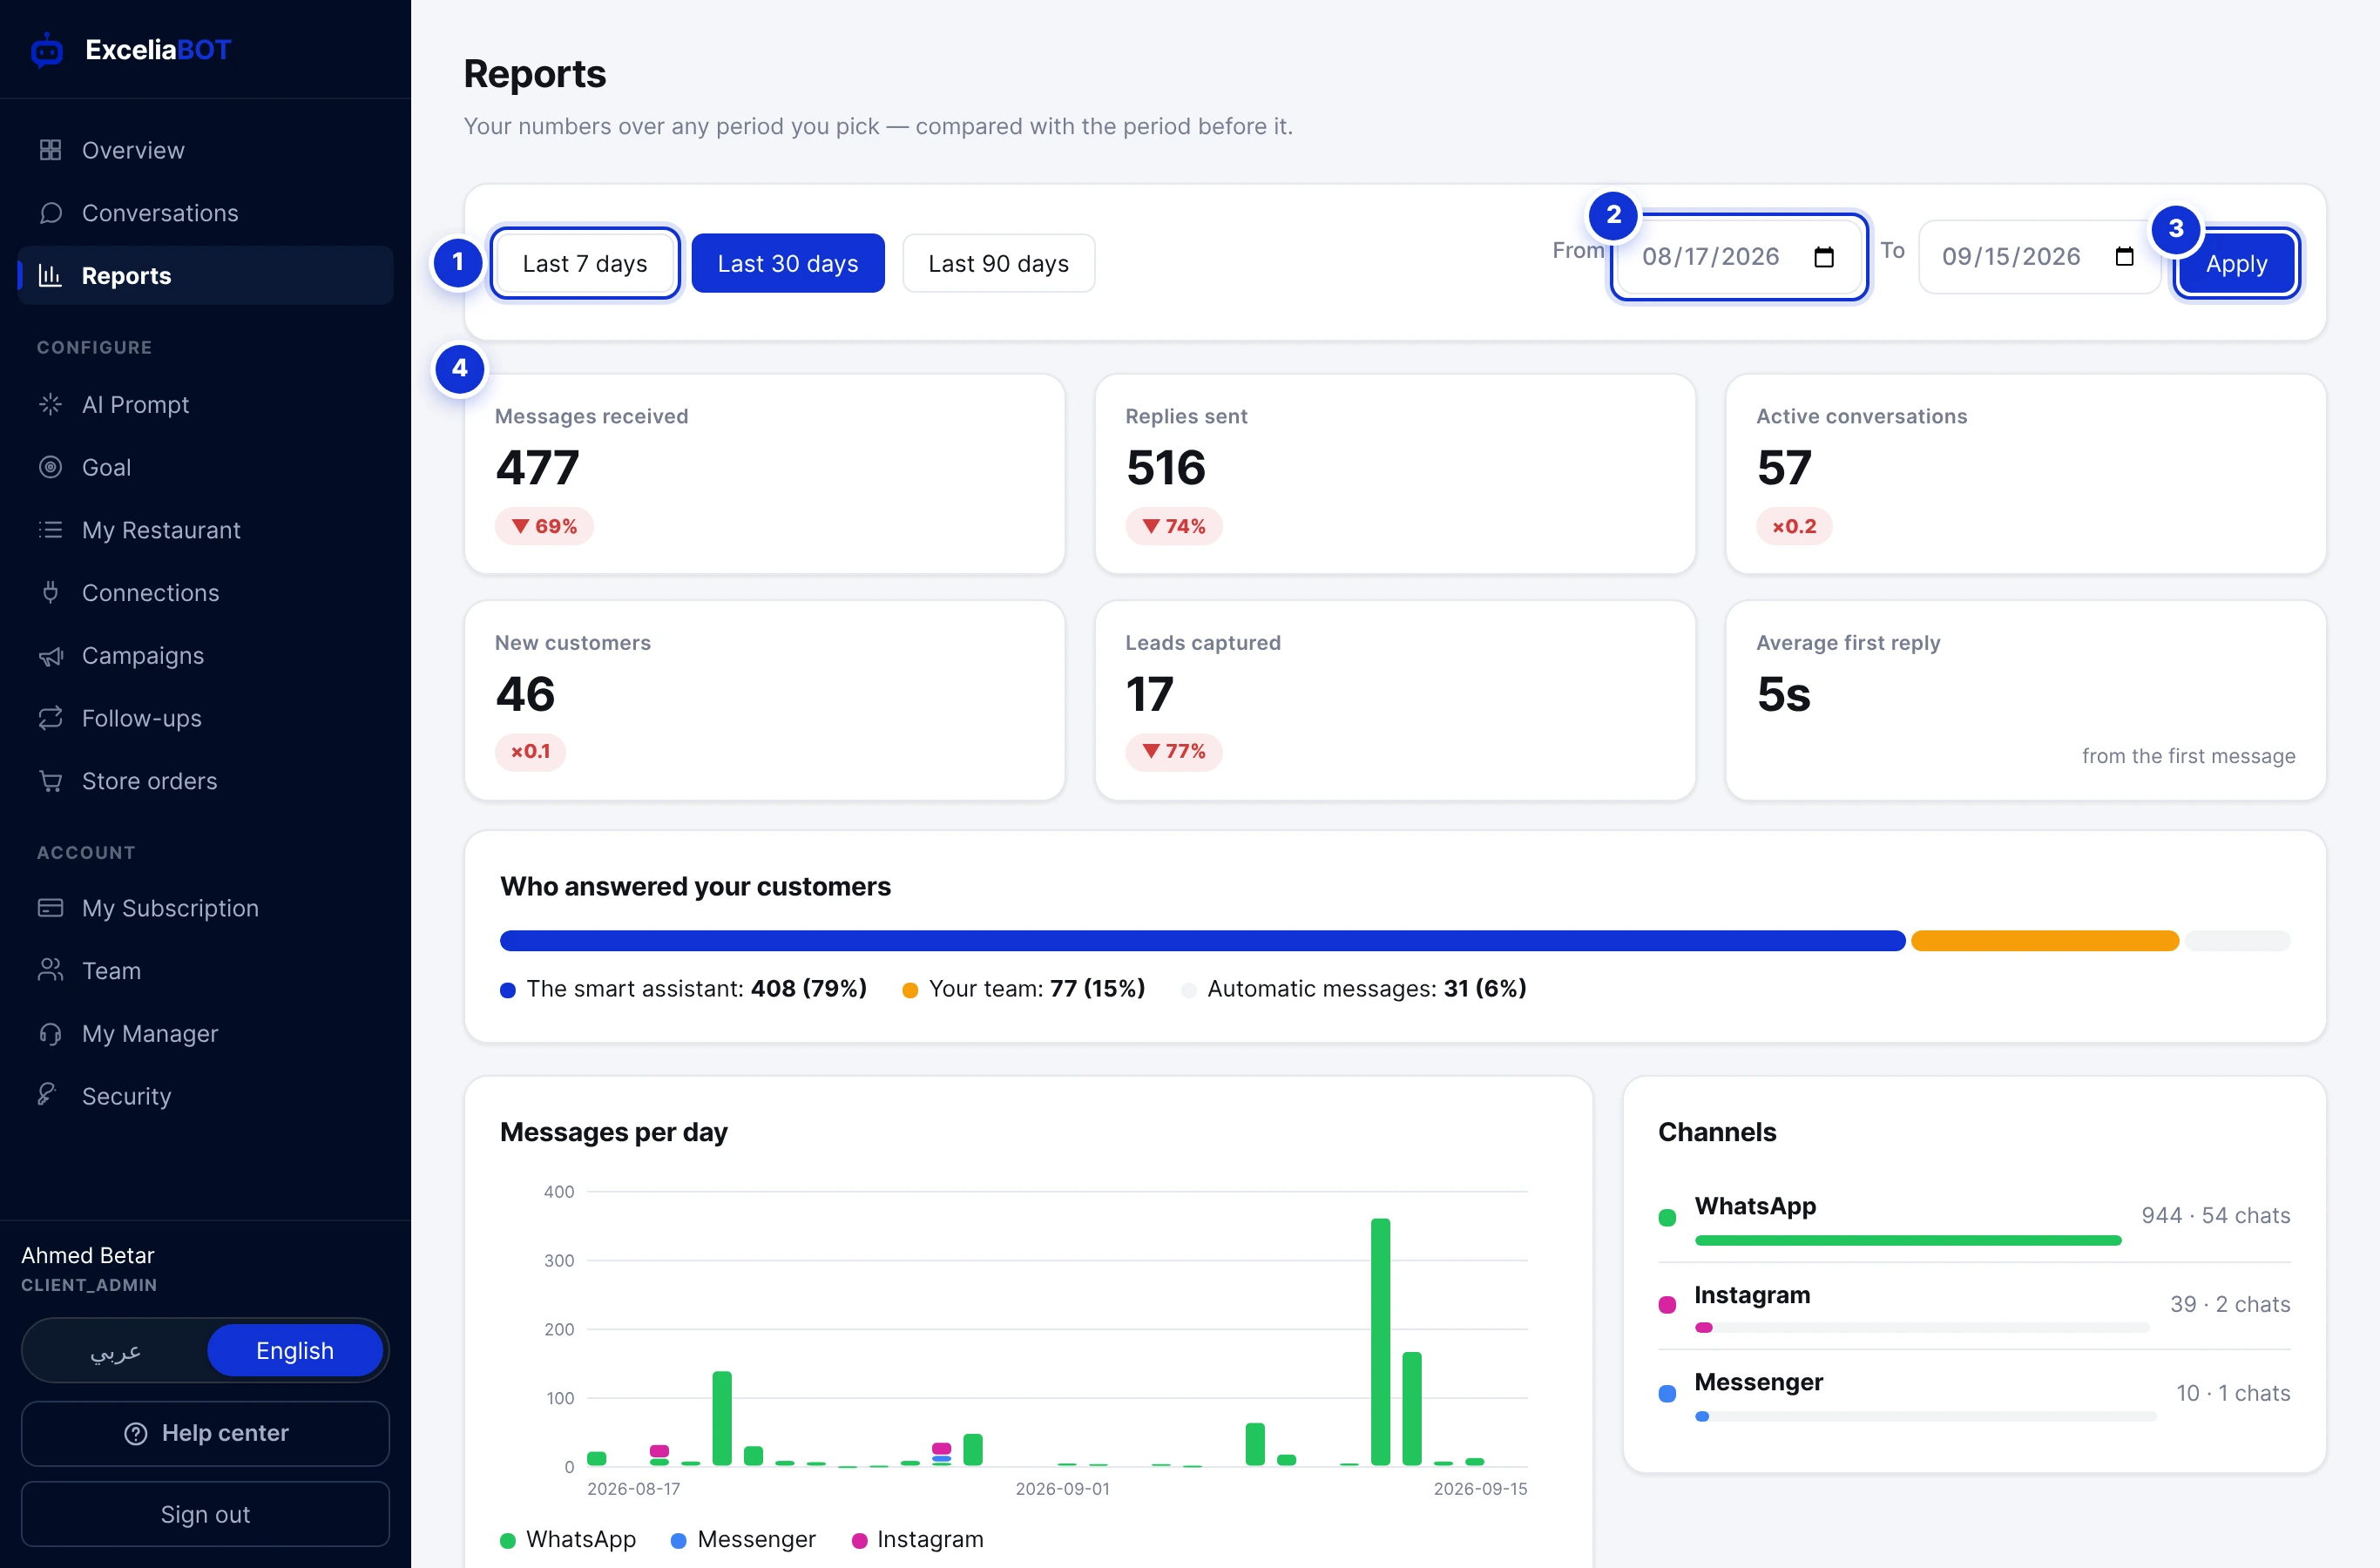
Task: Click the AI Prompt sparkle icon
Action: coord(50,404)
